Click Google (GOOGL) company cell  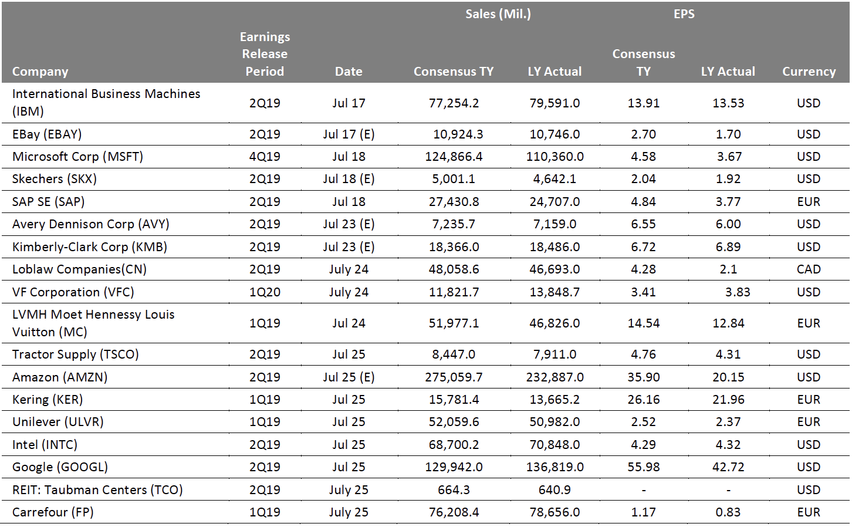60,467
